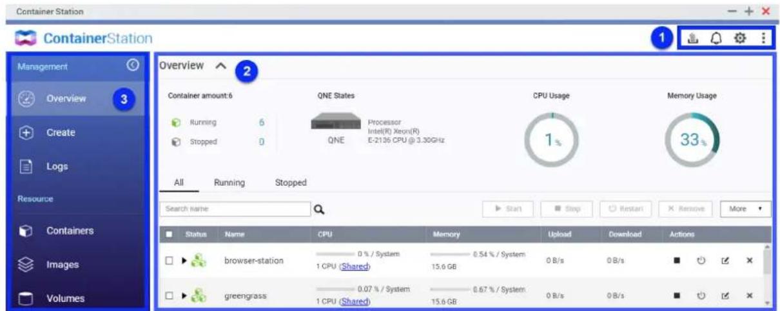The height and width of the screenshot is (311, 780).
Task: Switch to the All tab
Action: click(179, 183)
